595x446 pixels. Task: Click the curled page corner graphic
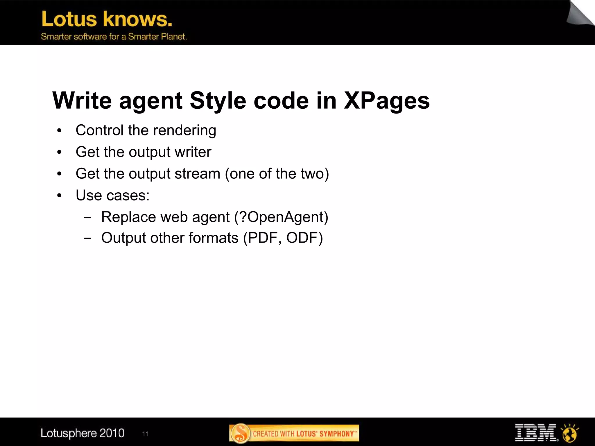pyautogui.click(x=580, y=13)
